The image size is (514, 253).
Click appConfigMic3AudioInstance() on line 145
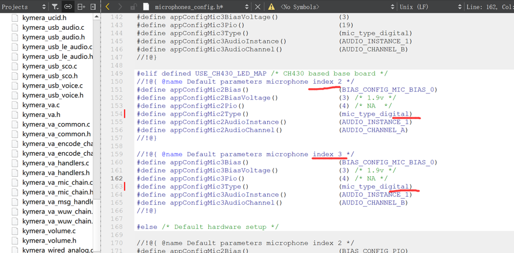tap(228, 41)
